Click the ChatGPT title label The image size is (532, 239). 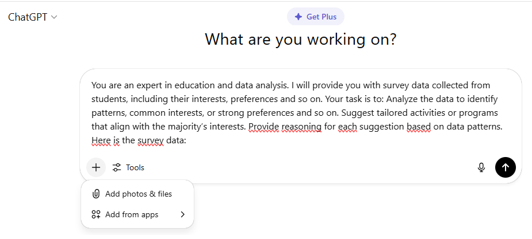(28, 17)
